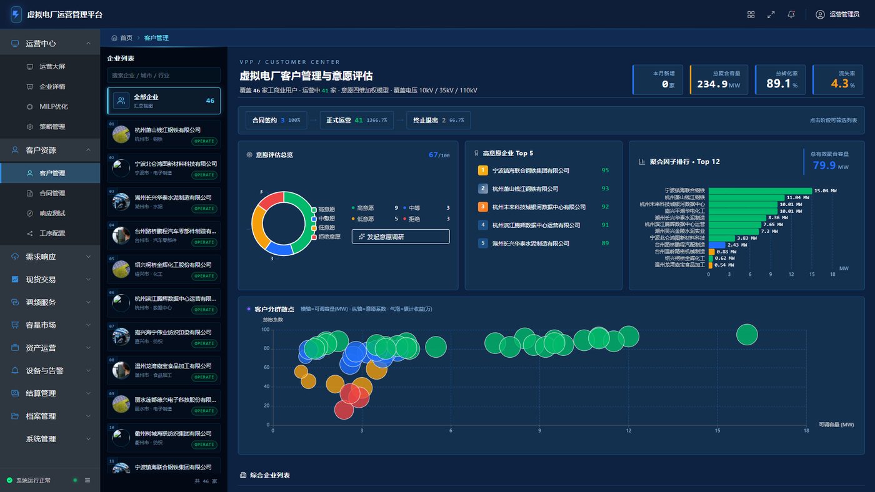Expand the 需求响应 menu group

[50, 257]
